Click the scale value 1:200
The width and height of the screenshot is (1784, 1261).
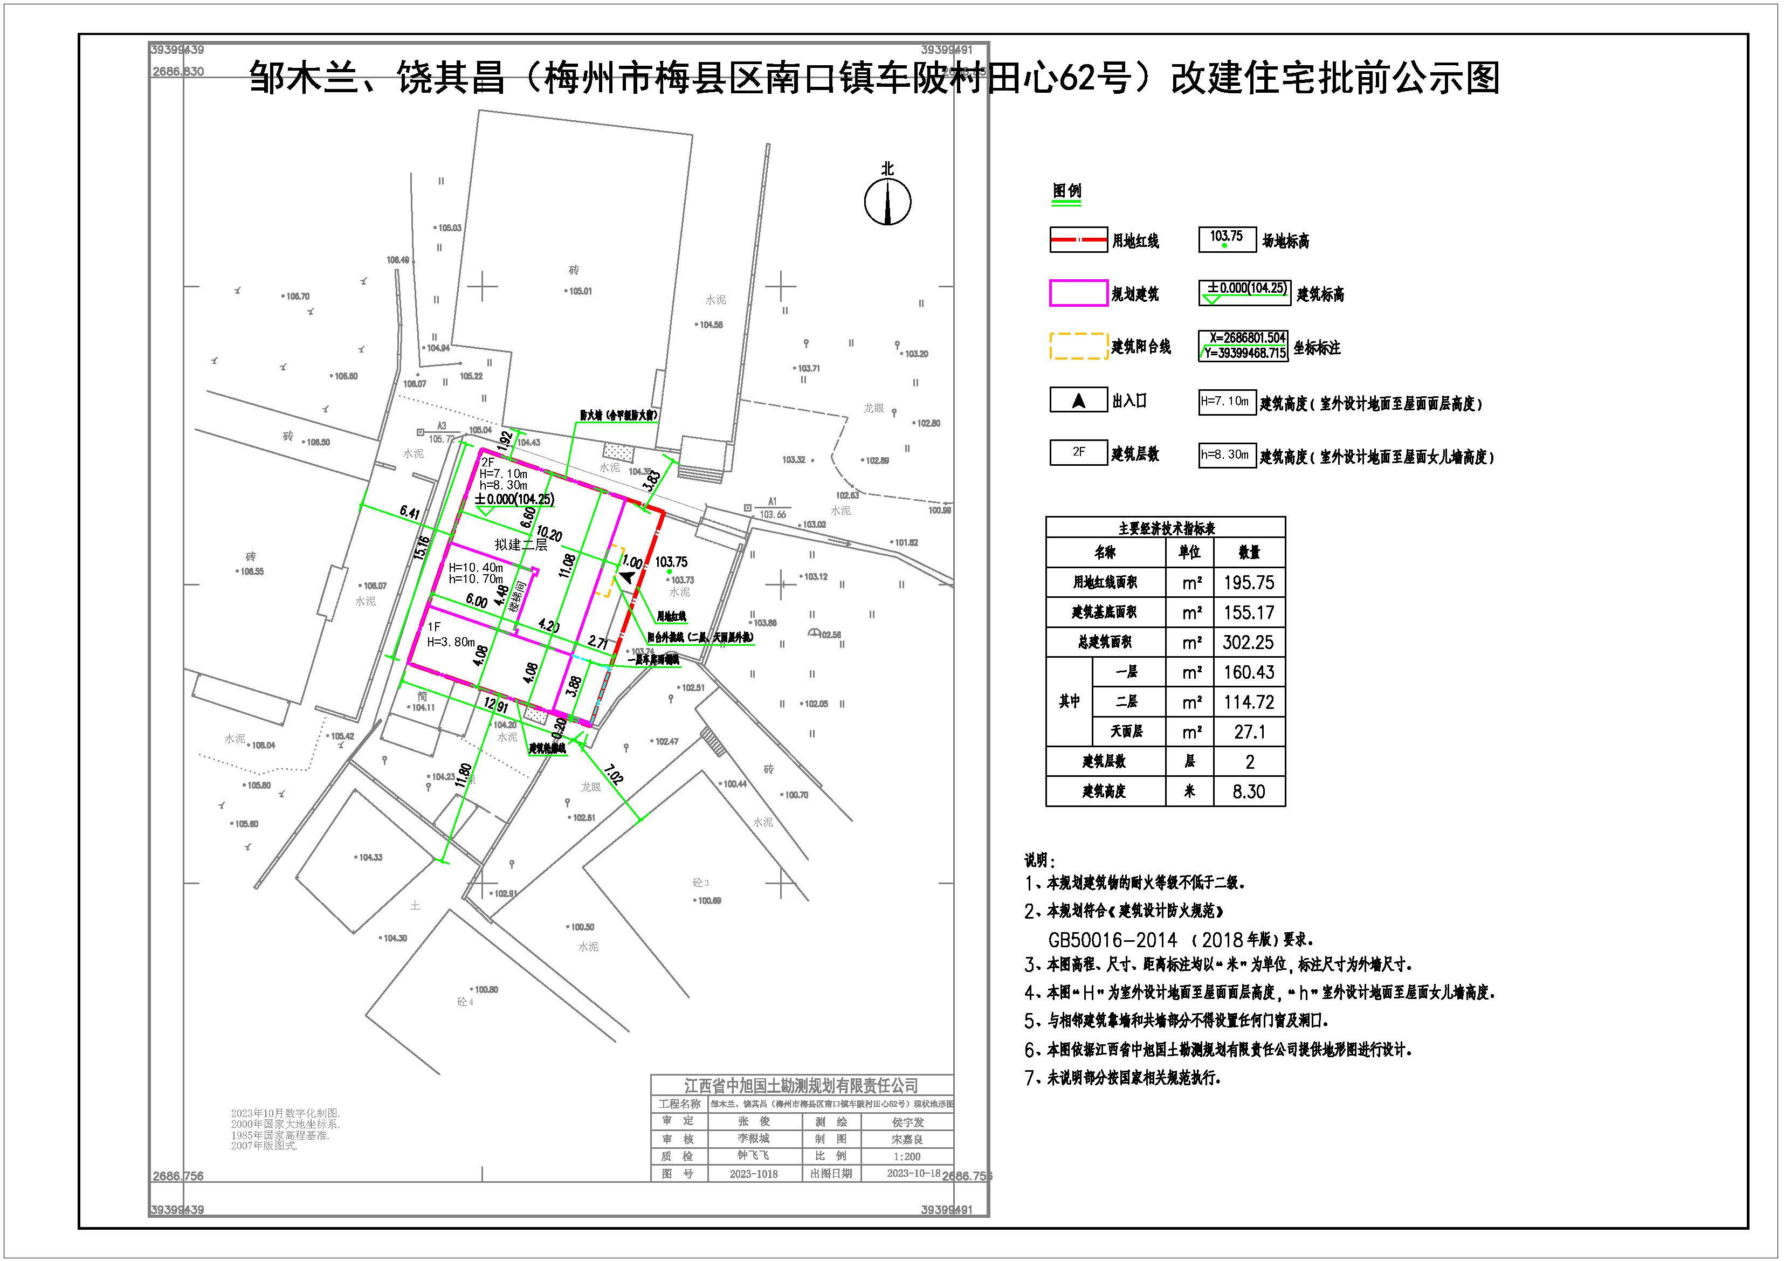[907, 1157]
